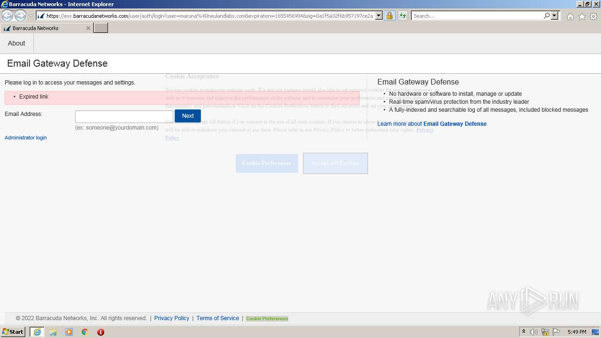Screen dimensions: 601x338
Task: Go to the browser Home icon
Action: pyautogui.click(x=570, y=16)
